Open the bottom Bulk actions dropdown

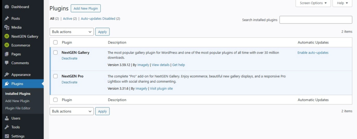click(72, 111)
